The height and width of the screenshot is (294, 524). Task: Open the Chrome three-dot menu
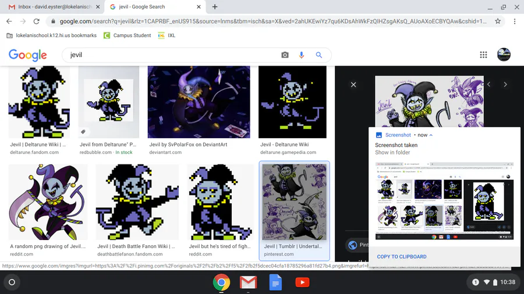point(515,21)
